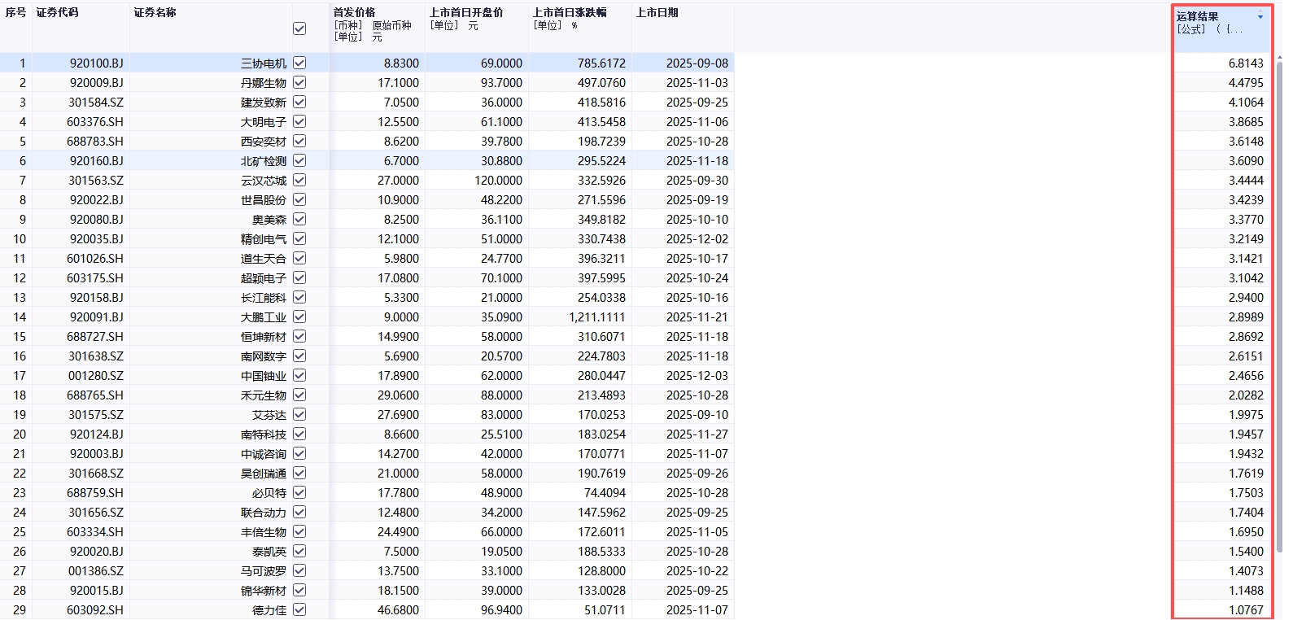
Task: Uncheck the checkbox for 大鹏工业
Action: pyautogui.click(x=299, y=317)
